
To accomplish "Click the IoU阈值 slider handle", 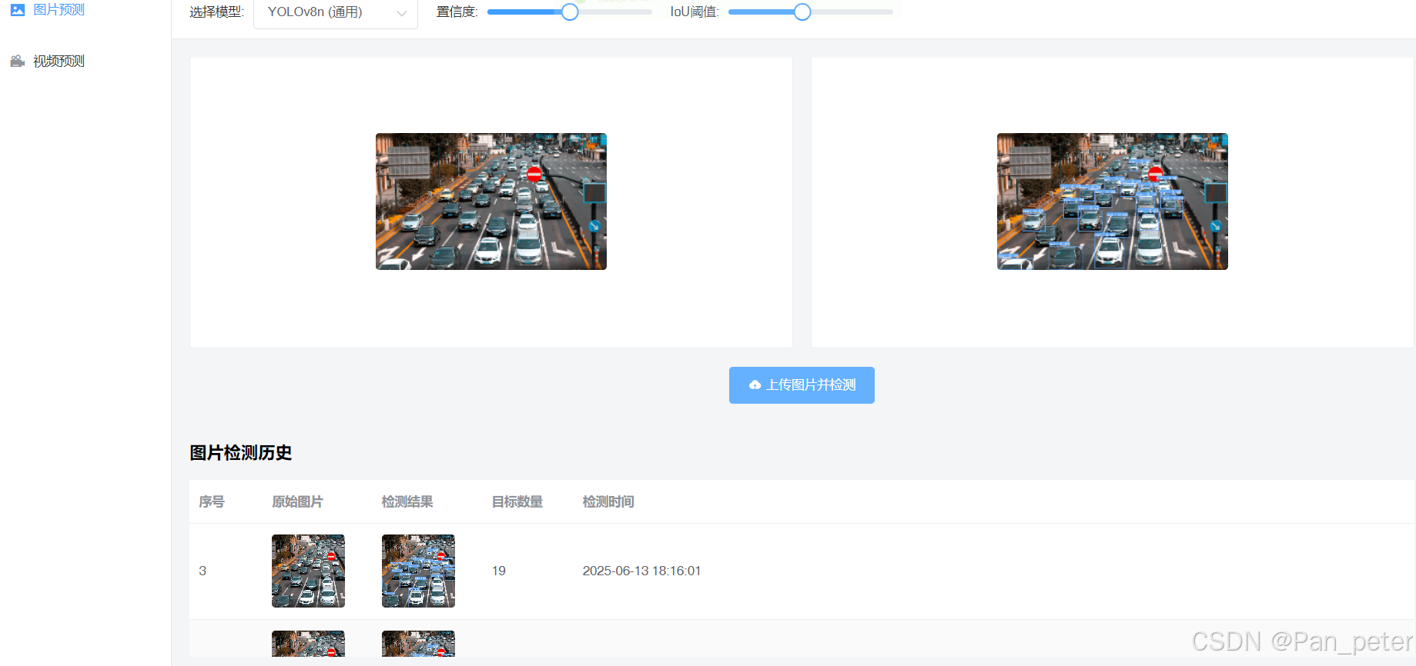I will pos(802,12).
